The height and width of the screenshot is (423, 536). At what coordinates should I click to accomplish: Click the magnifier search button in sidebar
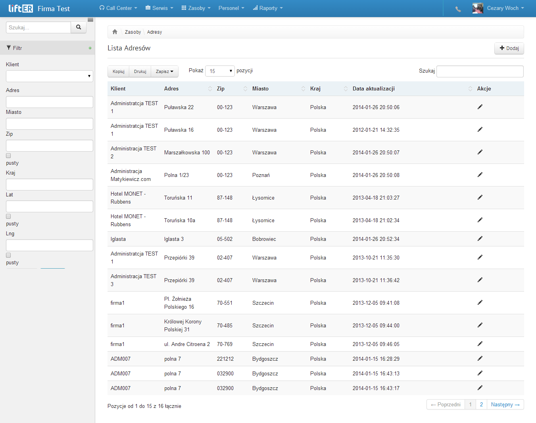[x=79, y=27]
